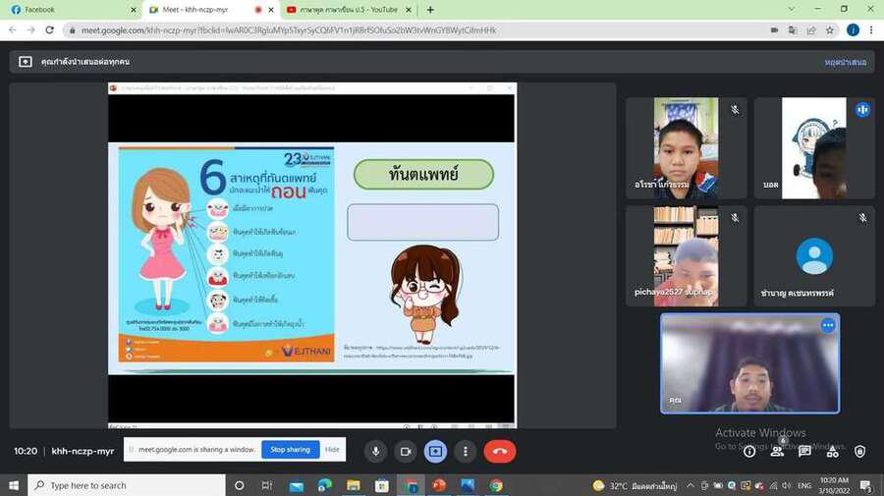Show the participants people panel

pos(777,451)
